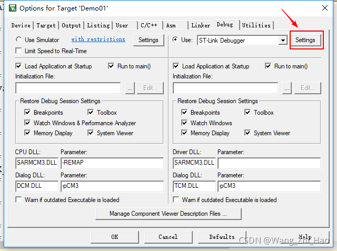The width and height of the screenshot is (337, 251).
Task: Click the Keil uVision icon in title bar
Action: [x=13, y=8]
